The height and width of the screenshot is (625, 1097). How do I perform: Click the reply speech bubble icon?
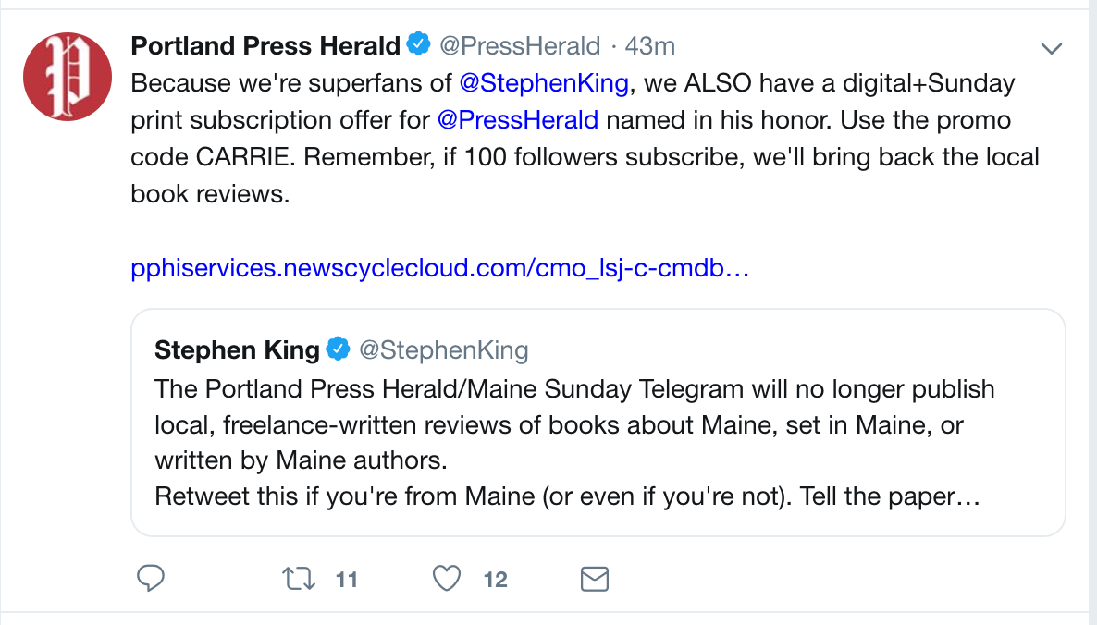[151, 579]
